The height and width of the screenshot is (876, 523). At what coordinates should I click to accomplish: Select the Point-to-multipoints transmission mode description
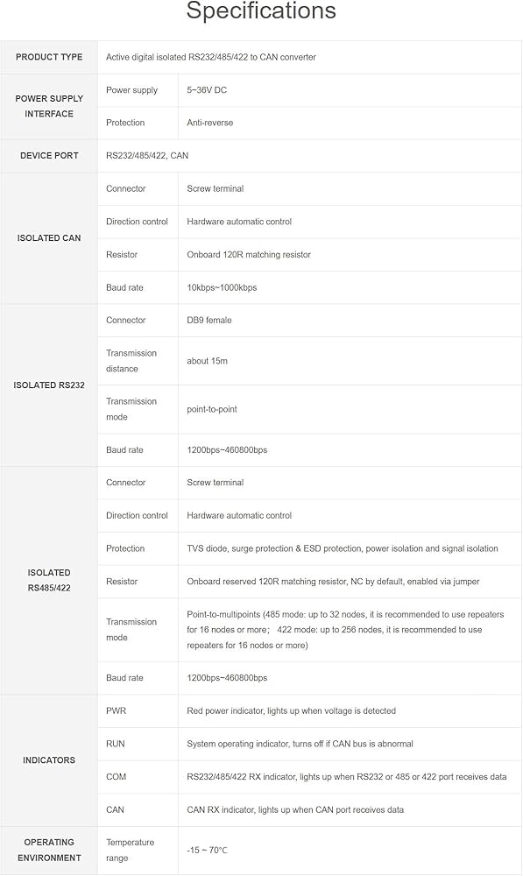(x=345, y=630)
